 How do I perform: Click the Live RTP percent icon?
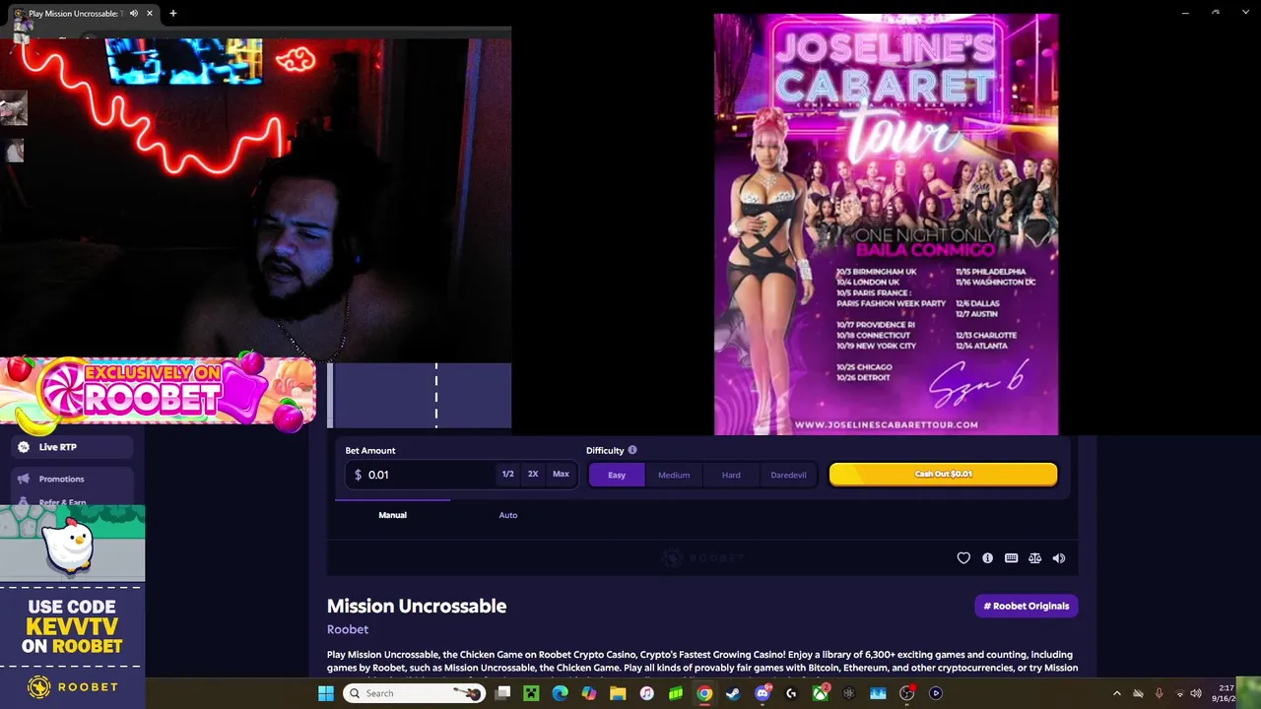[24, 447]
